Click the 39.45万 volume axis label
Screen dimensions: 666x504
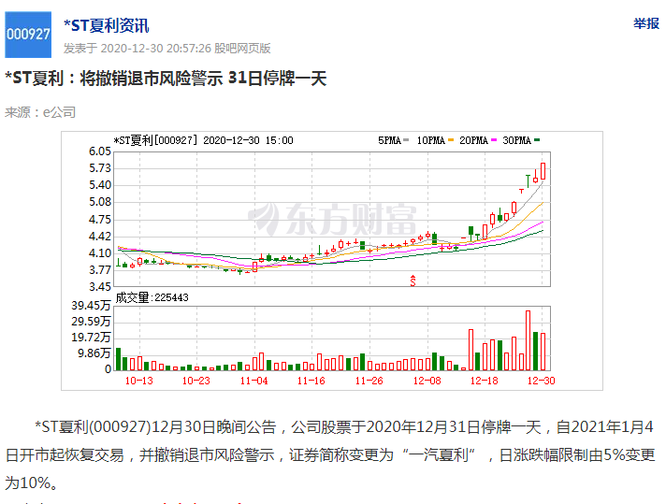click(x=91, y=305)
